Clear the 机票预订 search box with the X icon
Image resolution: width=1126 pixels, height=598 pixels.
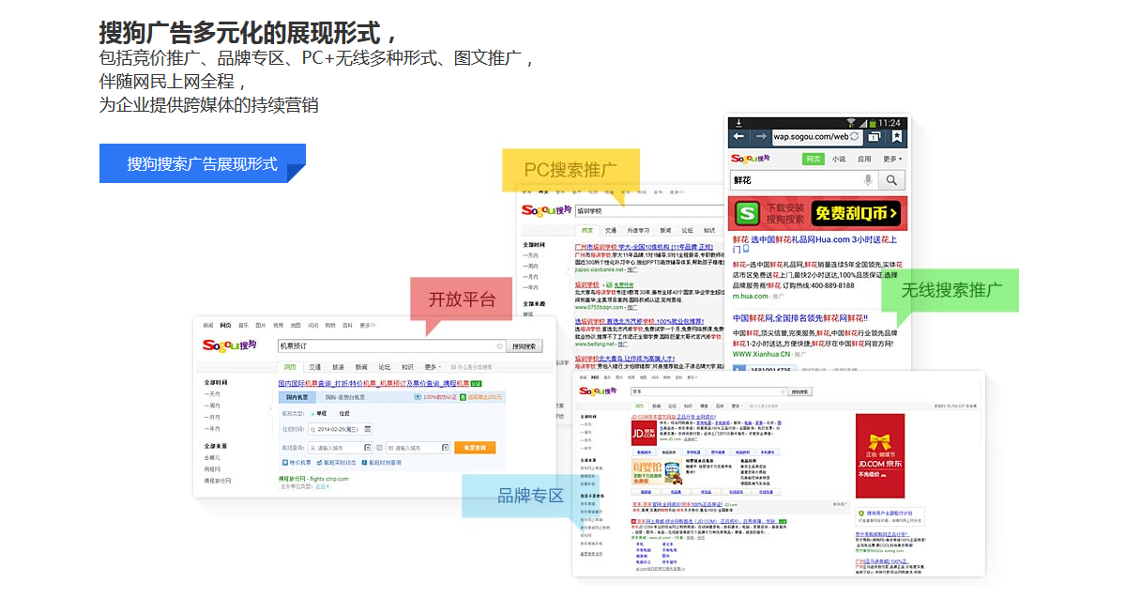(x=499, y=345)
